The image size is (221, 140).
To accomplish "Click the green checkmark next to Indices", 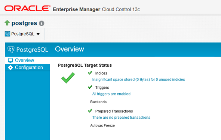I will click(x=90, y=73).
